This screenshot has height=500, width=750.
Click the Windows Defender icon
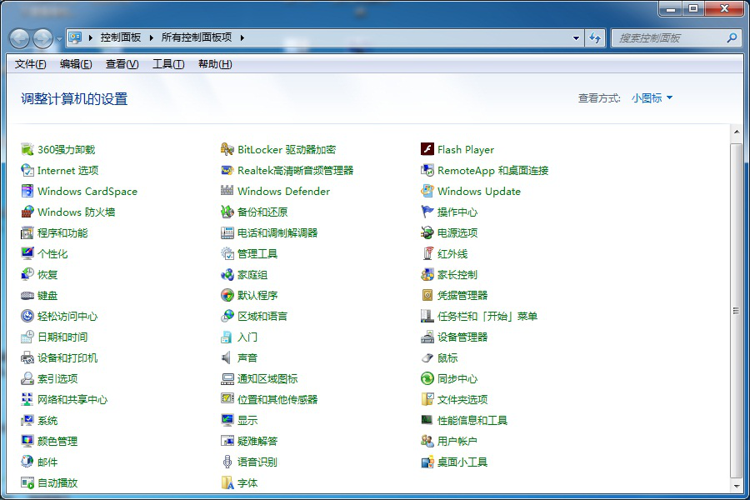click(227, 192)
